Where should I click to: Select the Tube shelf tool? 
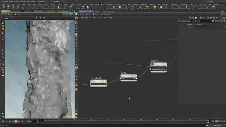pos(13,7)
